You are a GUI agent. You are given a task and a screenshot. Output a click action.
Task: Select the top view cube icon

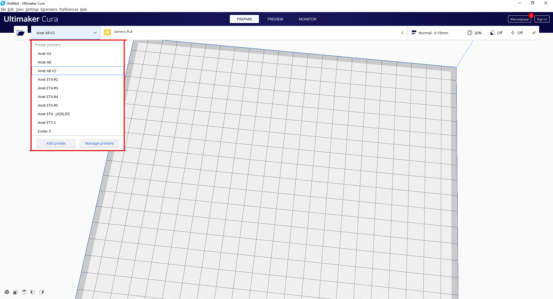tap(24, 292)
